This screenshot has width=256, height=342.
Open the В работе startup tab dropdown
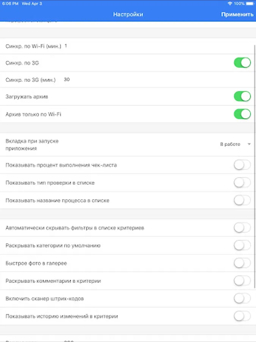(x=235, y=144)
